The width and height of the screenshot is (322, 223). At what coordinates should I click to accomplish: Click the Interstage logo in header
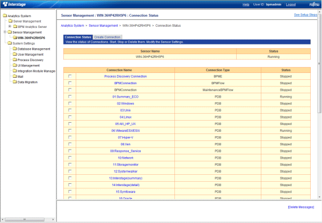pyautogui.click(x=14, y=4)
